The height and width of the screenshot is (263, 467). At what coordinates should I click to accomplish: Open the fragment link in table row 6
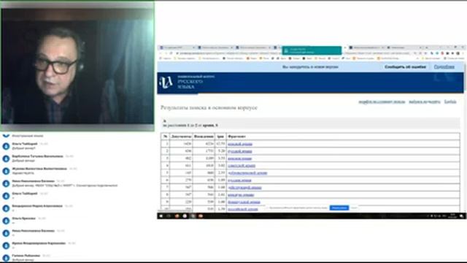(x=239, y=180)
